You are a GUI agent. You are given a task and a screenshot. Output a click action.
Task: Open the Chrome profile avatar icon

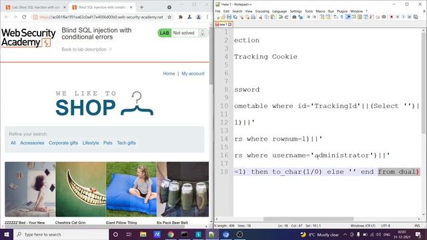point(199,17)
